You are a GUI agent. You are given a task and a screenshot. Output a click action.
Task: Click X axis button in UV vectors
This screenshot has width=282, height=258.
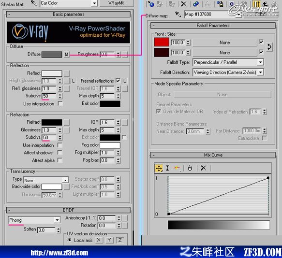(x=99, y=240)
